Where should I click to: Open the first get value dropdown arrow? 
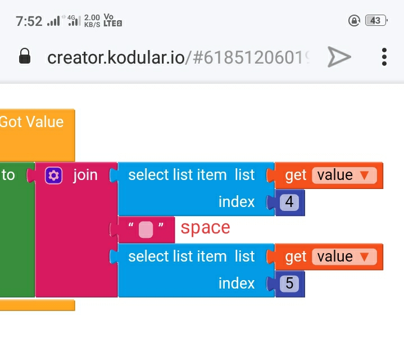[x=365, y=175]
